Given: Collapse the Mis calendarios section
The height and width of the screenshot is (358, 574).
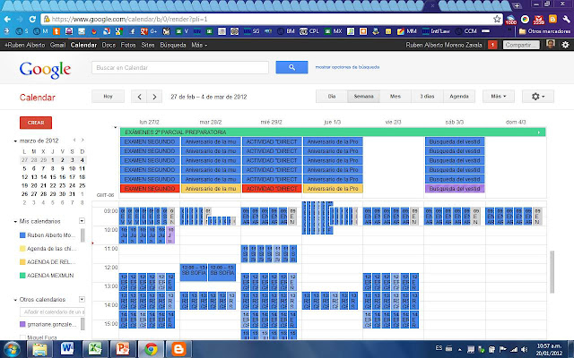Looking at the screenshot, I should pyautogui.click(x=15, y=221).
